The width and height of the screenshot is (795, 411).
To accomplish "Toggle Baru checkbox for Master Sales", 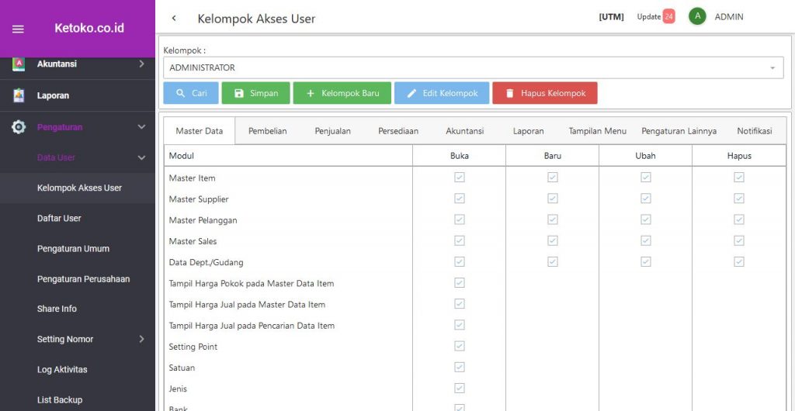I will [x=553, y=240].
